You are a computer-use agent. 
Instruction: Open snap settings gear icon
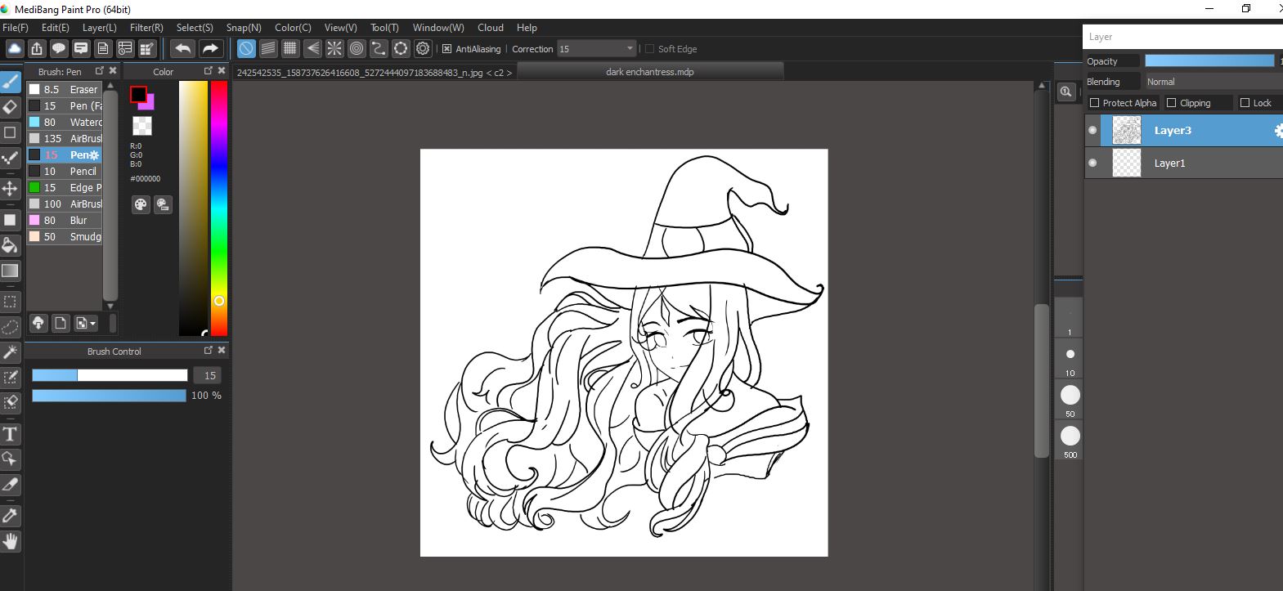pyautogui.click(x=423, y=48)
